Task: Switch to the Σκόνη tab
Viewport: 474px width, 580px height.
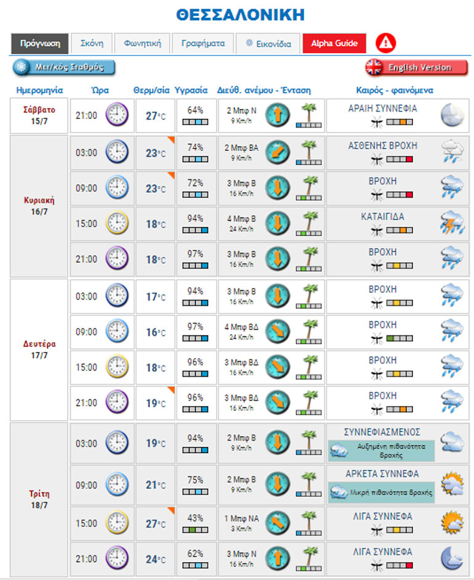Action: click(92, 44)
